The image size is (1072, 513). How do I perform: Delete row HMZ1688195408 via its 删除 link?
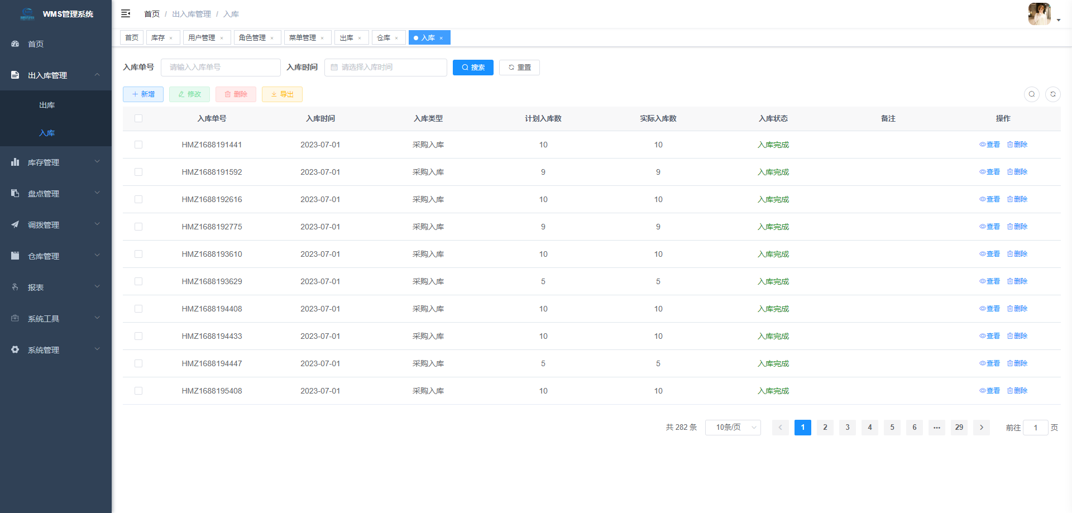1017,391
